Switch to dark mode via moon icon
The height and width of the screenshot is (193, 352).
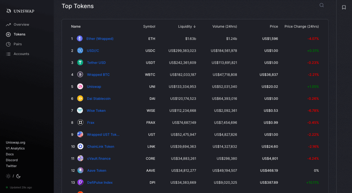[19, 176]
